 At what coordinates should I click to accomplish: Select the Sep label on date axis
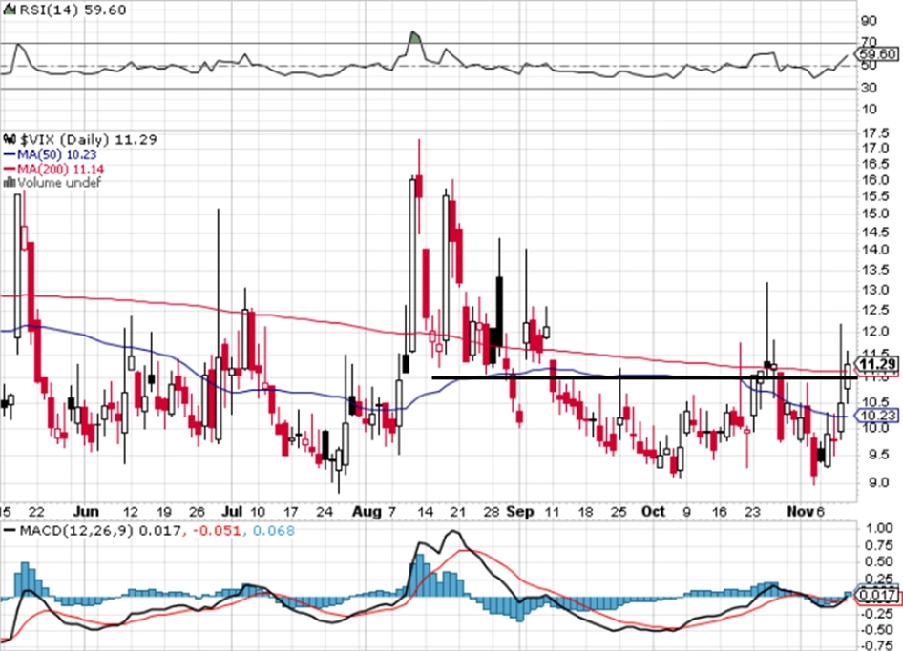click(519, 511)
